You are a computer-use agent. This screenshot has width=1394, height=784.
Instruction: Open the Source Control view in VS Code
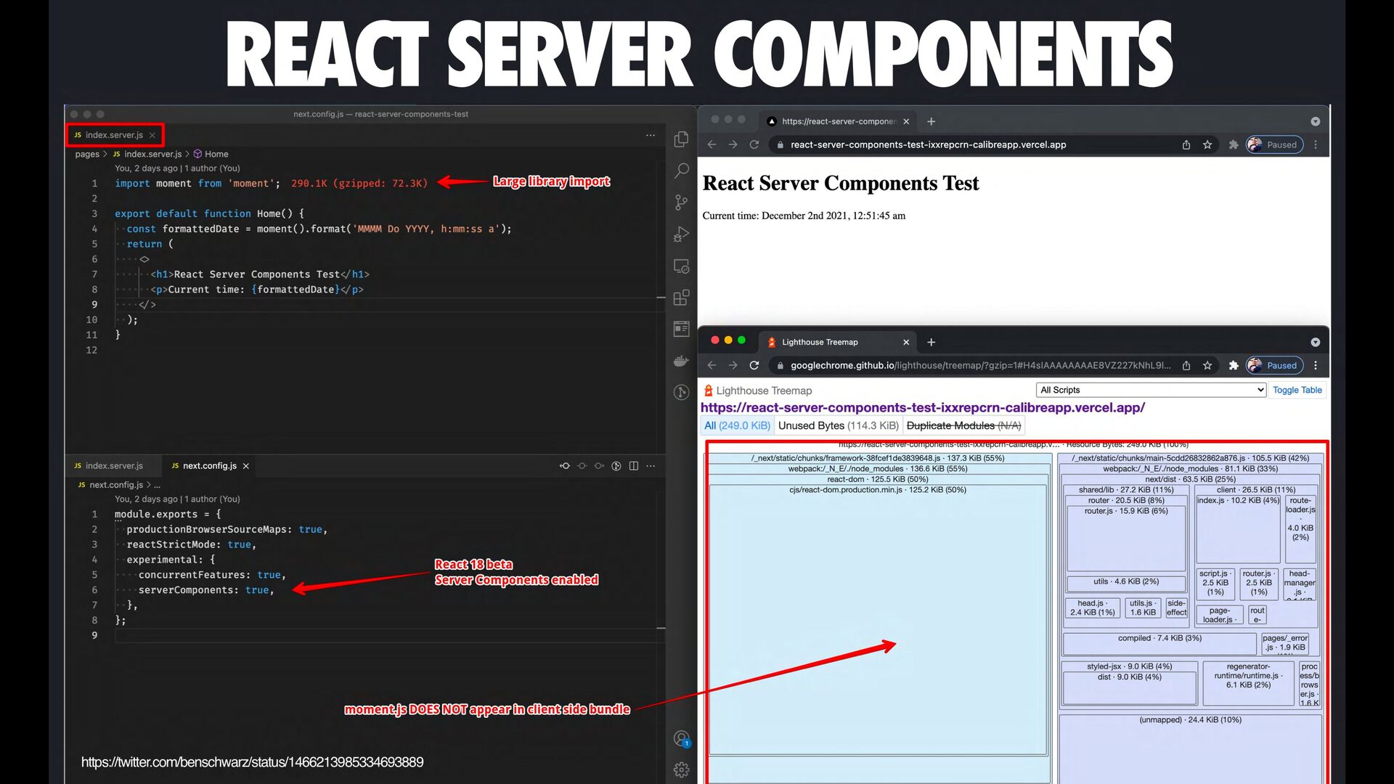tap(681, 203)
